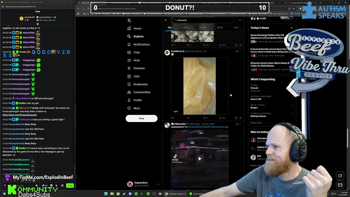The image size is (350, 197).
Task: Open the Kick shop icon in chat
Action: [x=51, y=186]
